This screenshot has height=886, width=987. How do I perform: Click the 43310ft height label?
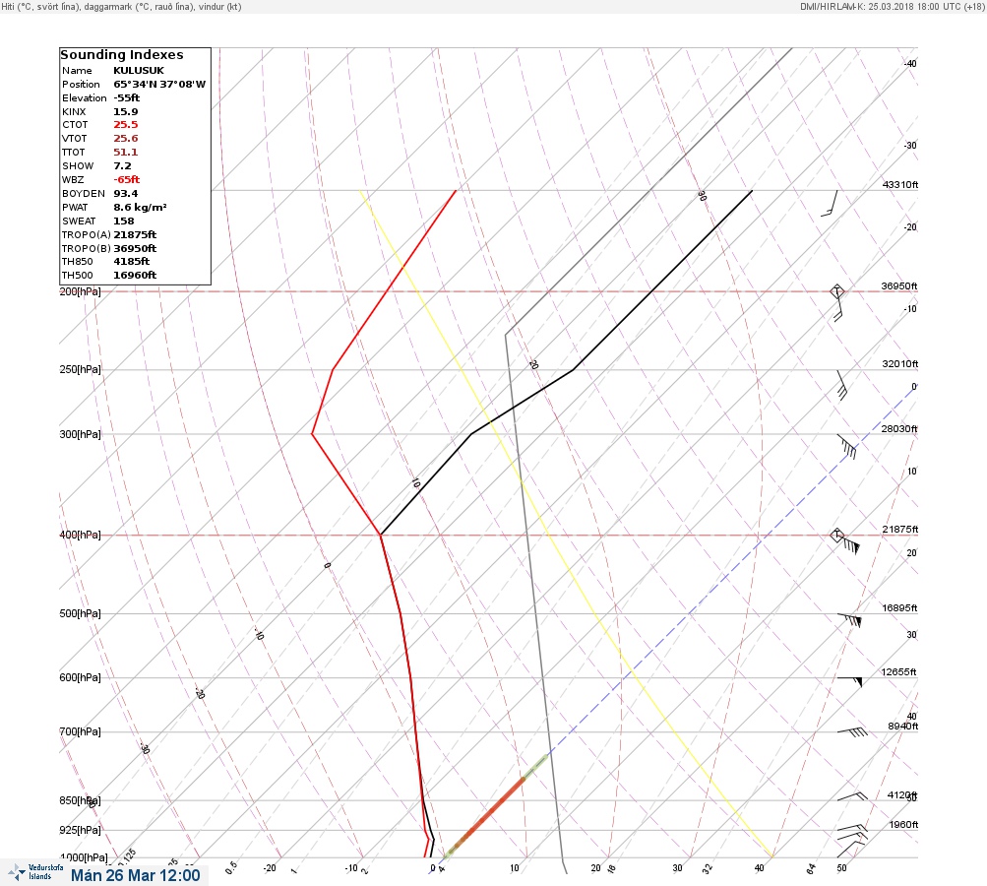click(x=900, y=184)
